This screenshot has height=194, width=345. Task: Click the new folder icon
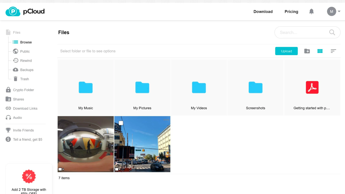307,51
